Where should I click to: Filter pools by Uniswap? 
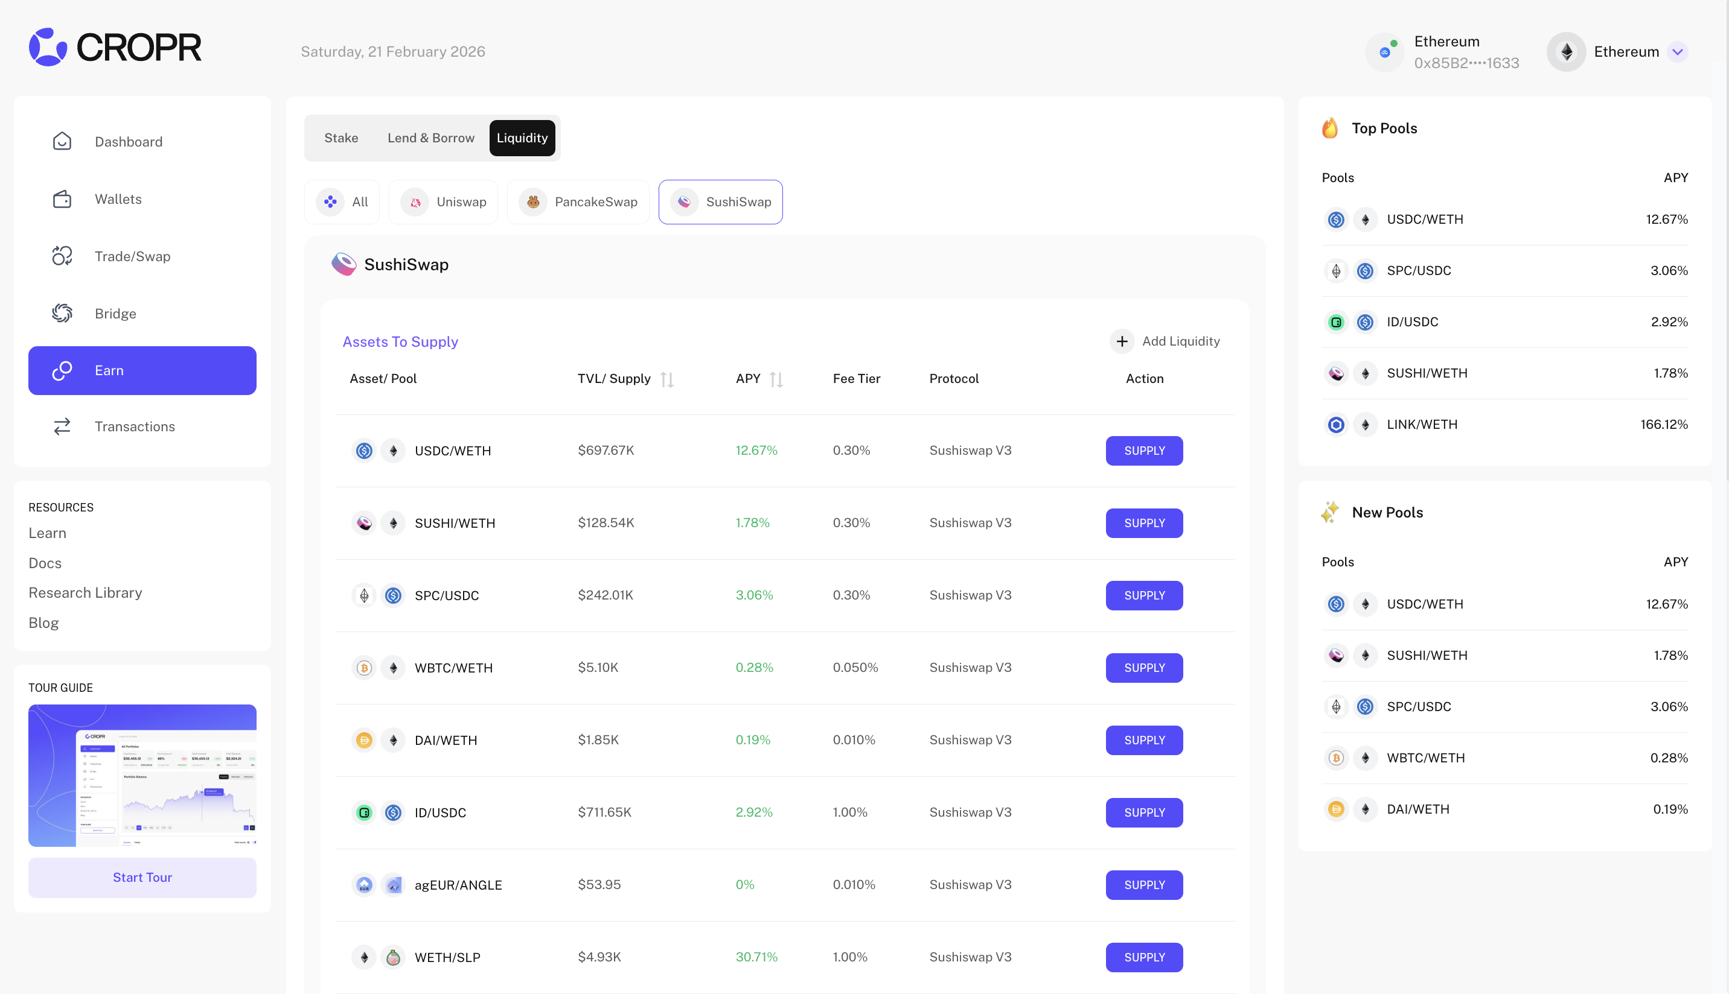point(443,202)
